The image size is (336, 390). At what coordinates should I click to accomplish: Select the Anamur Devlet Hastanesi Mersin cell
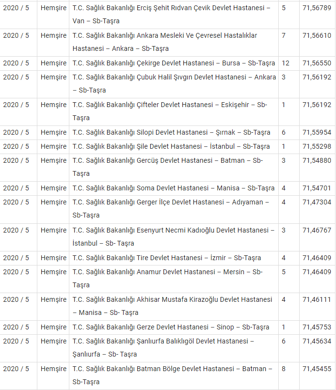tap(174, 279)
